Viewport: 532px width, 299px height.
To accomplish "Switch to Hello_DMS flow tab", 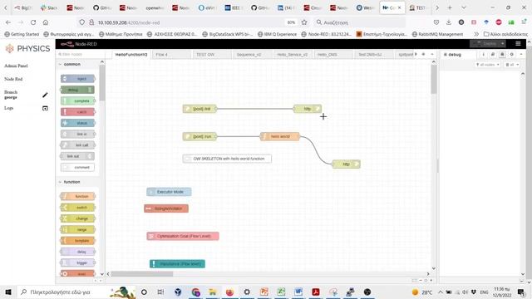I will click(332, 55).
